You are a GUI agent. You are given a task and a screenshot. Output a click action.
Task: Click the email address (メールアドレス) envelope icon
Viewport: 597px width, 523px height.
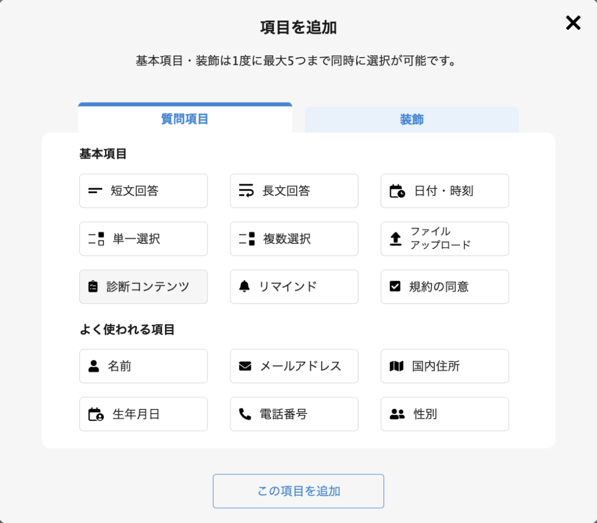click(x=245, y=366)
